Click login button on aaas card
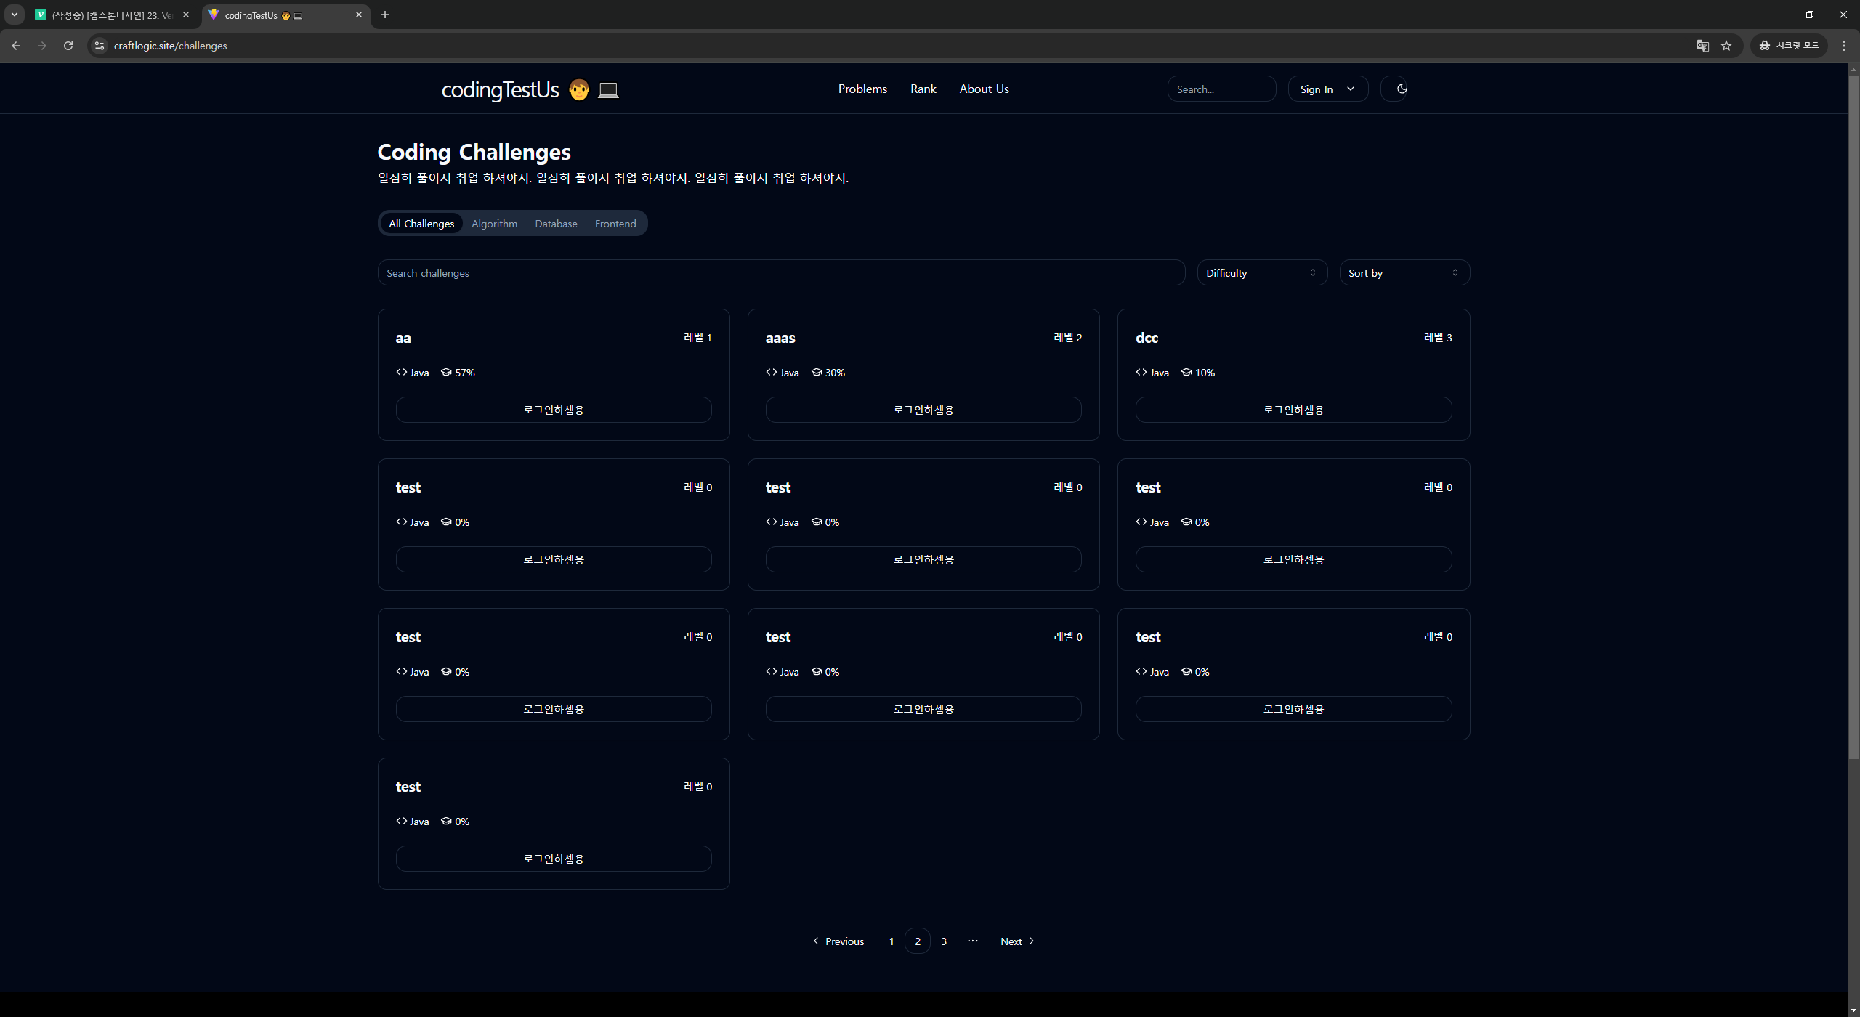The height and width of the screenshot is (1017, 1860). pos(923,410)
